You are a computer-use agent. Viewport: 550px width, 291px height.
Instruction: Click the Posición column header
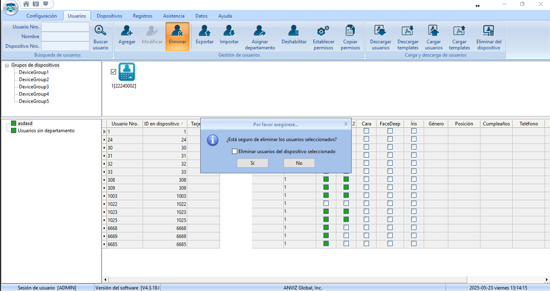464,124
